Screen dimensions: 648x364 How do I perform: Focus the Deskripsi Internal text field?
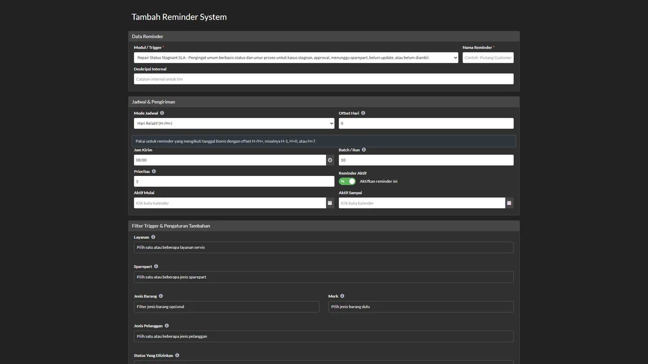[x=323, y=79]
